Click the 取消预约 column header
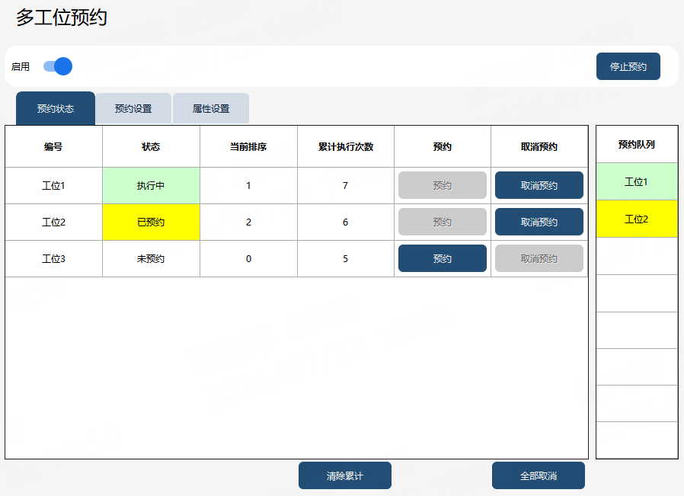The image size is (684, 496). [539, 146]
